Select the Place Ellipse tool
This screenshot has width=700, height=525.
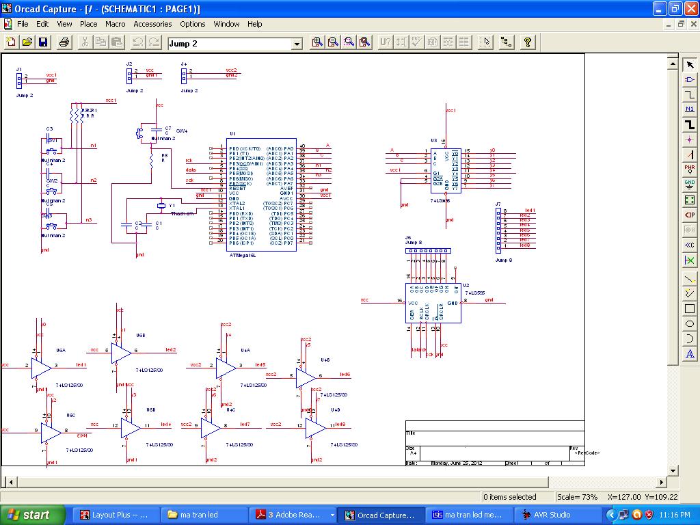click(690, 323)
